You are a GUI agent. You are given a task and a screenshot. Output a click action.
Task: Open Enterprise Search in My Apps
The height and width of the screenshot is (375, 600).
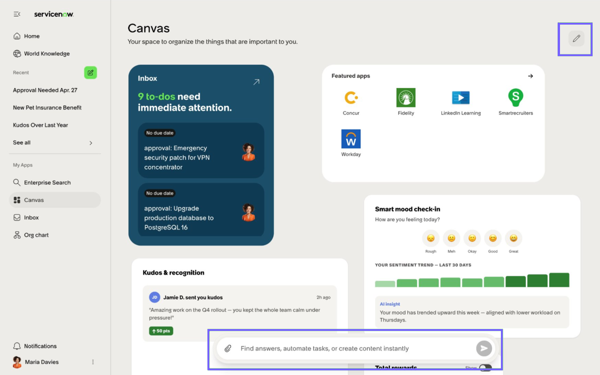coord(55,183)
